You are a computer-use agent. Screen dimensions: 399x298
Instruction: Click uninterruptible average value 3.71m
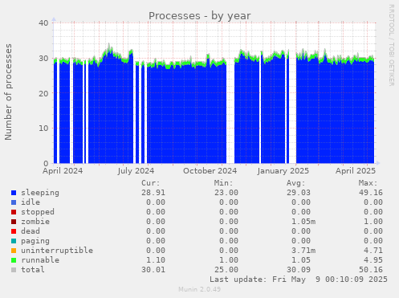point(303,251)
